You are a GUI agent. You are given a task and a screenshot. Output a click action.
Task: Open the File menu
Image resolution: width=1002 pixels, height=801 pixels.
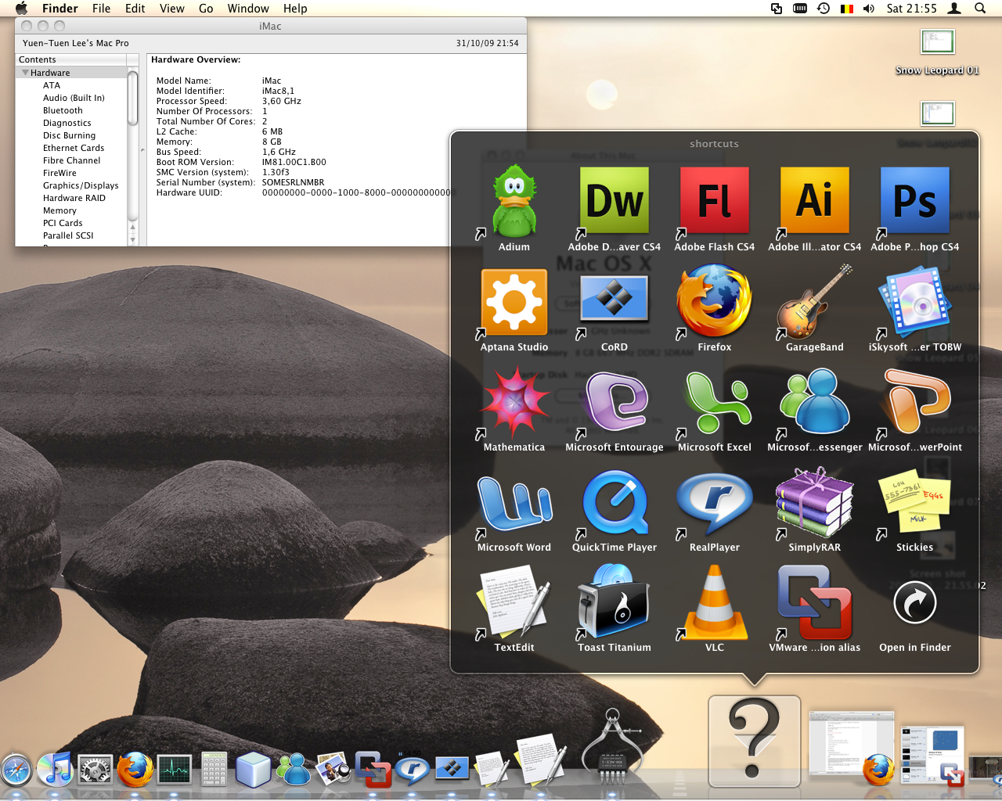(x=101, y=9)
